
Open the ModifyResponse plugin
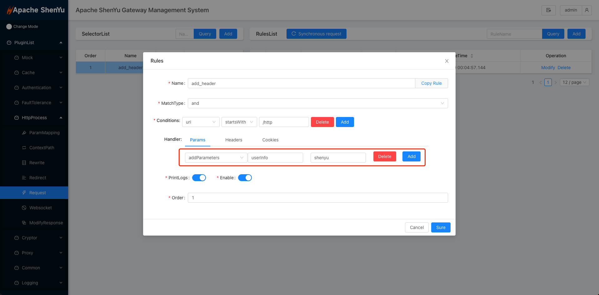(46, 223)
